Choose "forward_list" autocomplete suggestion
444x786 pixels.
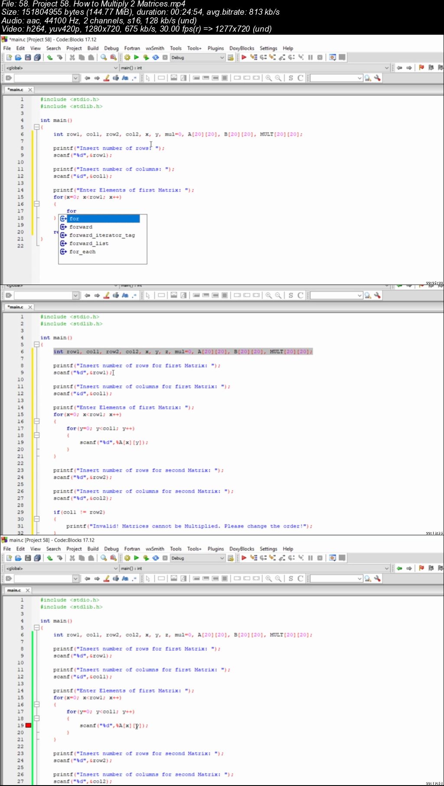[89, 243]
